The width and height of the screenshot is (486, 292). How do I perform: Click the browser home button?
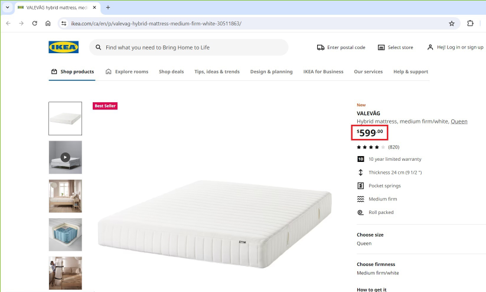pos(48,24)
